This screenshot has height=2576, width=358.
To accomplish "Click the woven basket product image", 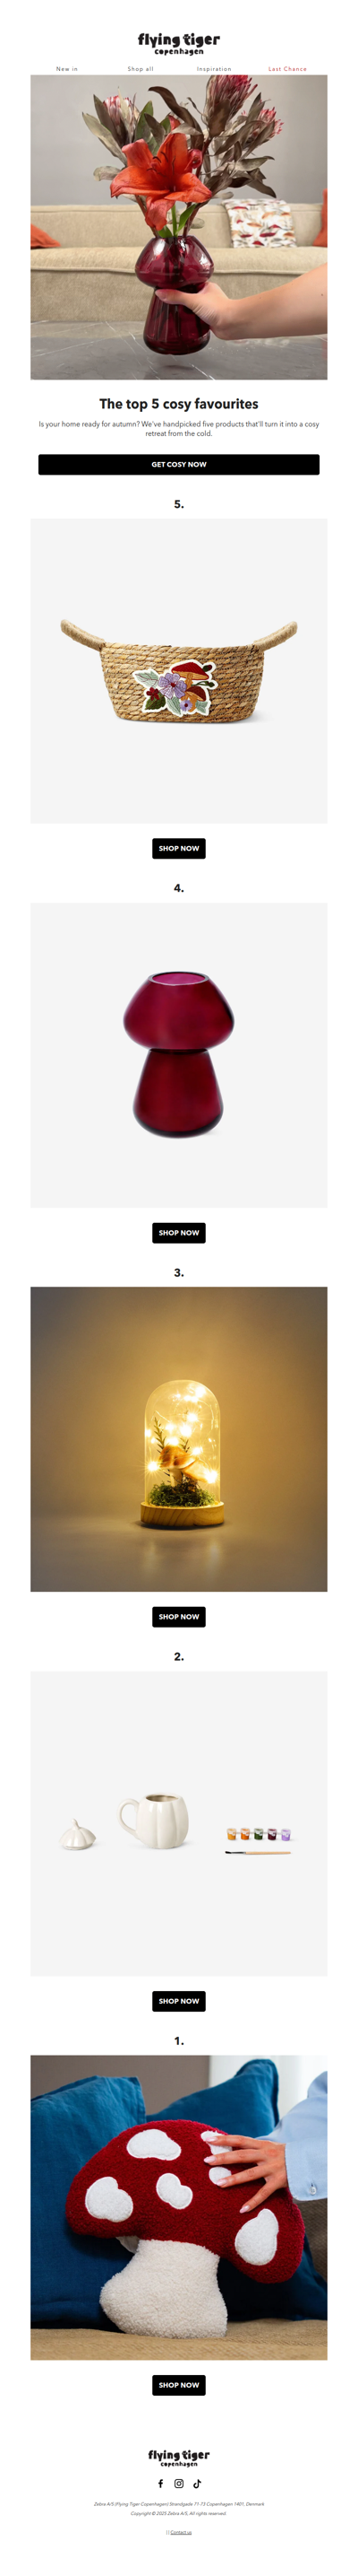I will 178,670.
